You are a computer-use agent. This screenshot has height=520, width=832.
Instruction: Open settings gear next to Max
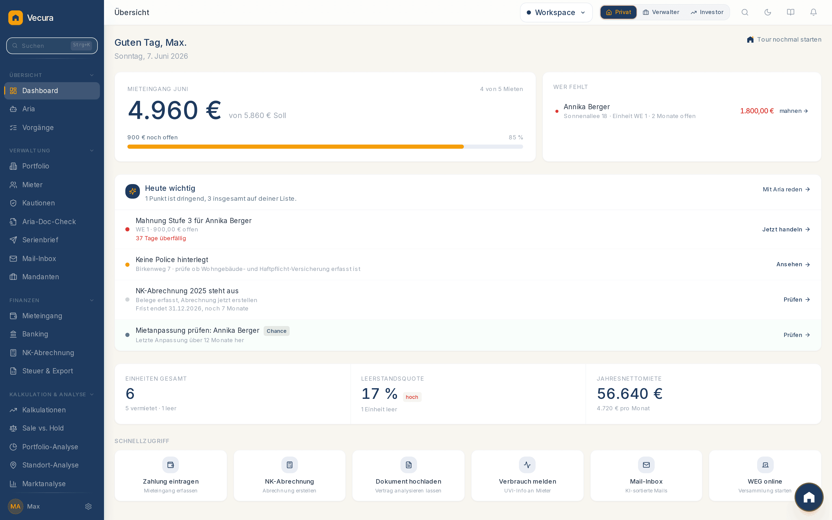click(88, 506)
